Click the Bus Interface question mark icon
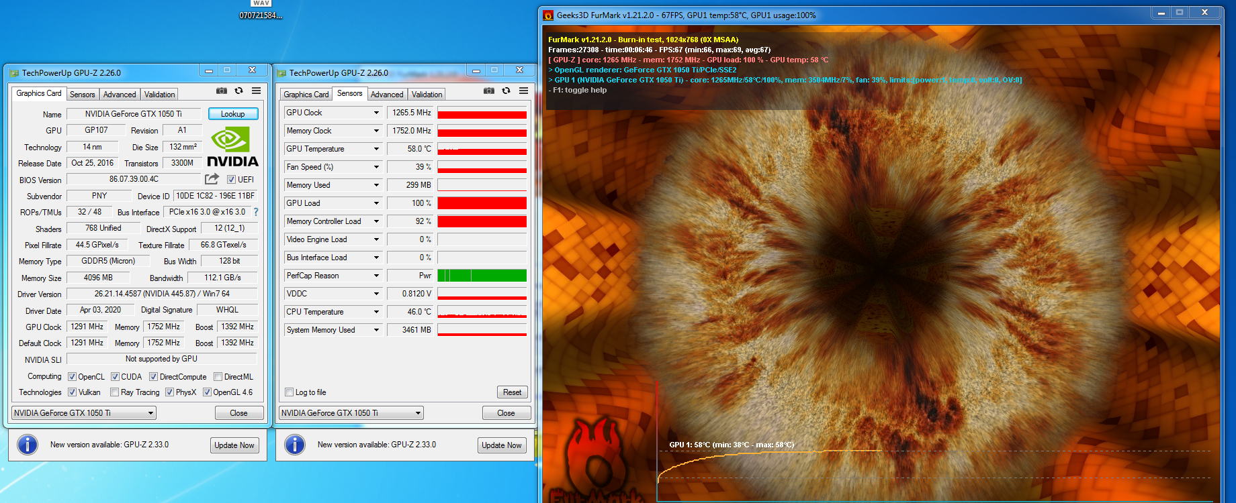Image resolution: width=1236 pixels, height=503 pixels. click(255, 212)
